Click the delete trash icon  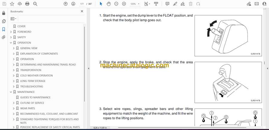click(x=191, y=4)
